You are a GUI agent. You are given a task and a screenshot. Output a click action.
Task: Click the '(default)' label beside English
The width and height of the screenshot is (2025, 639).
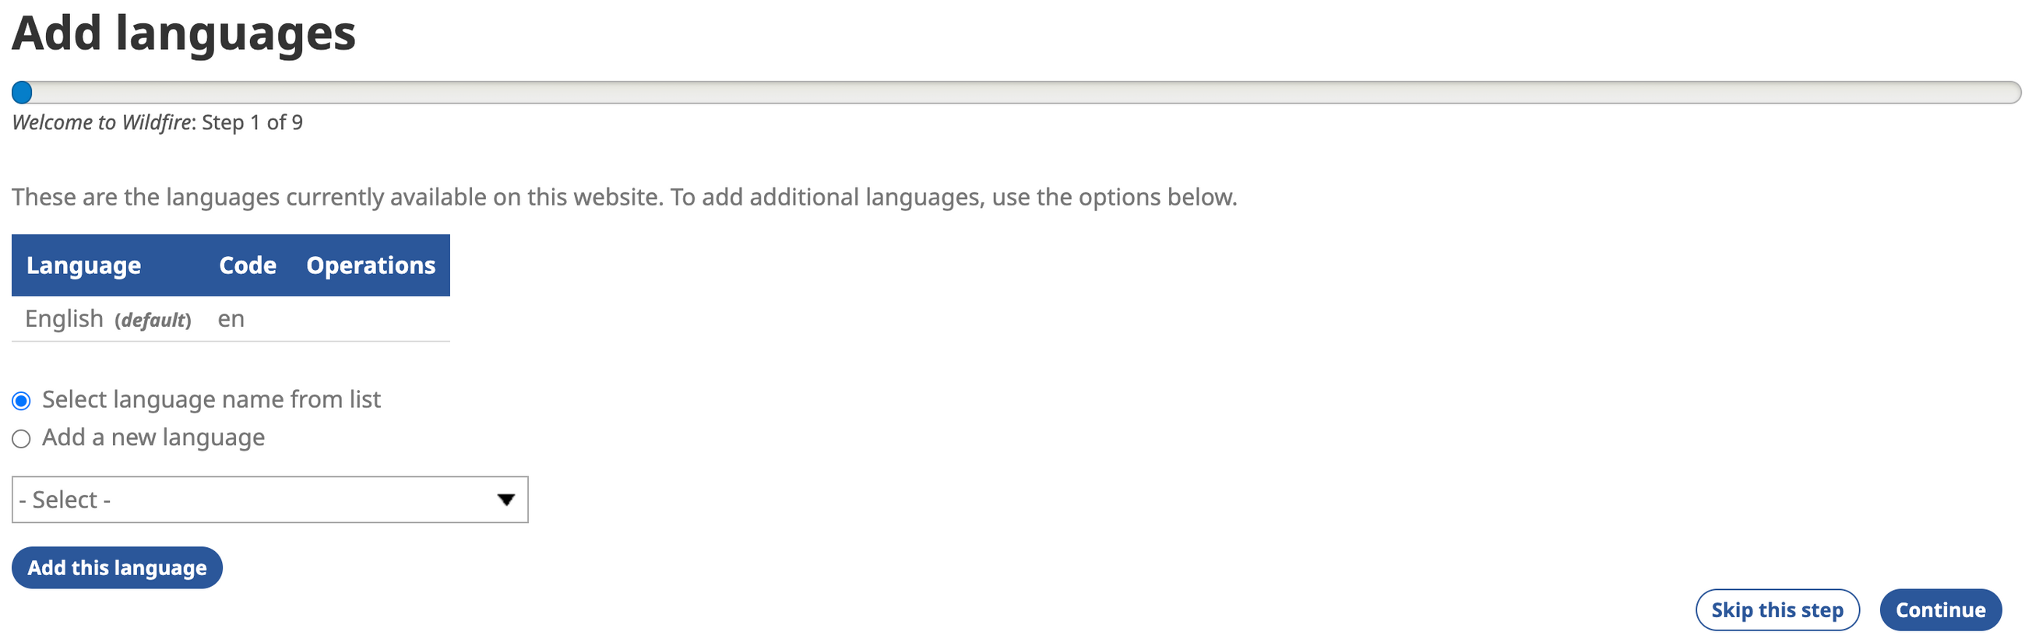point(153,320)
